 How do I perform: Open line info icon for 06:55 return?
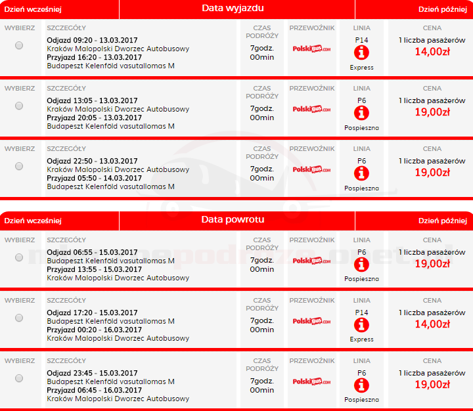pyautogui.click(x=361, y=265)
